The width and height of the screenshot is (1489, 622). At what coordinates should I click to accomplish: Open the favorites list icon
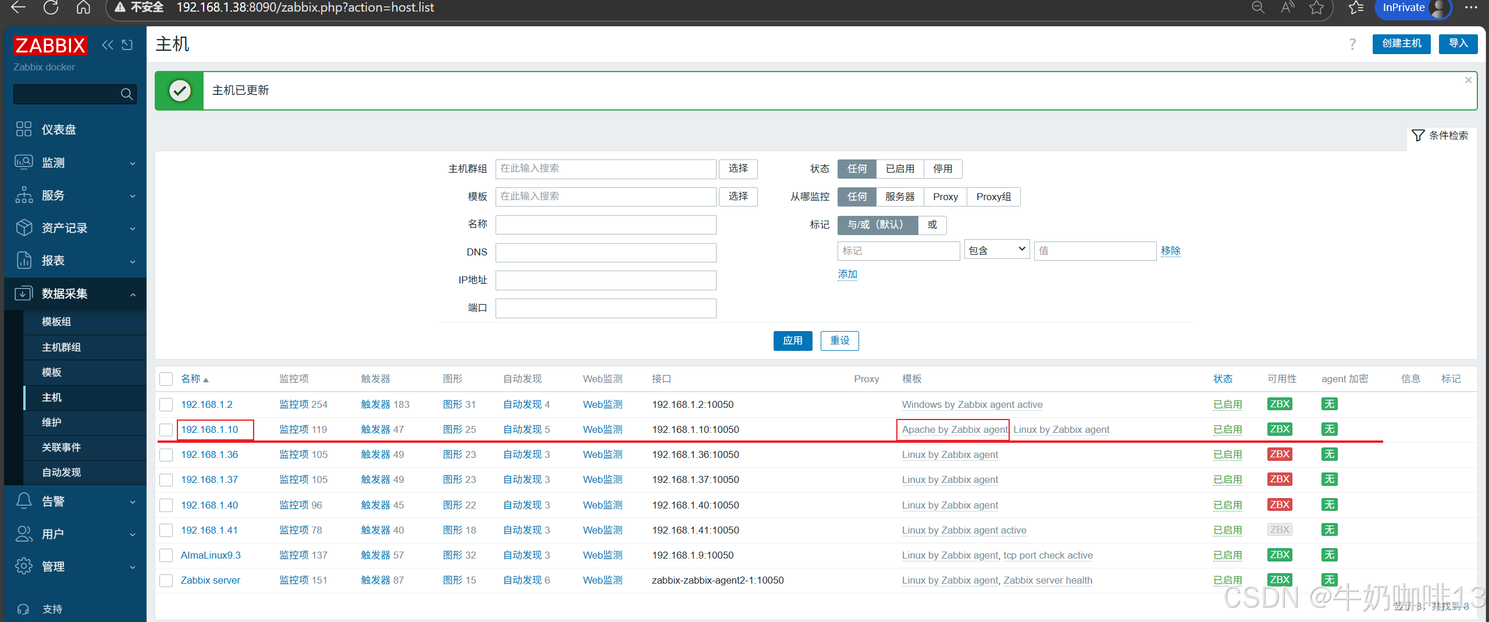point(1356,8)
